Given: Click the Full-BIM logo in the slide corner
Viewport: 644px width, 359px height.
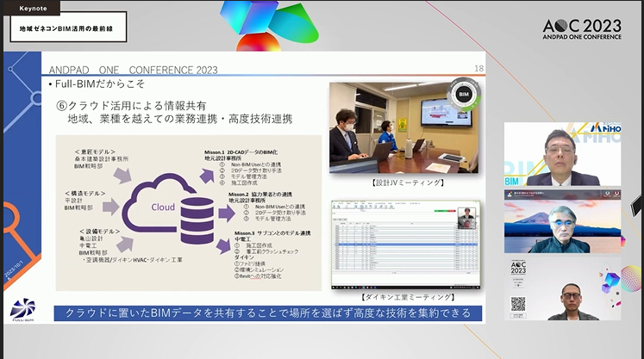Looking at the screenshot, I should [x=22, y=310].
